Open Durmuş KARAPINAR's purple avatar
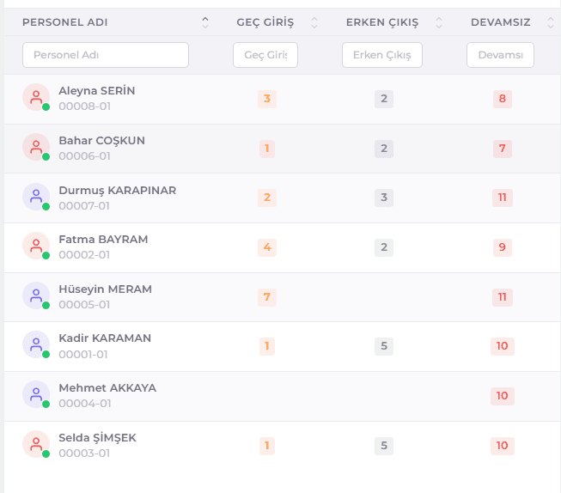Image resolution: width=561 pixels, height=493 pixels. point(36,197)
